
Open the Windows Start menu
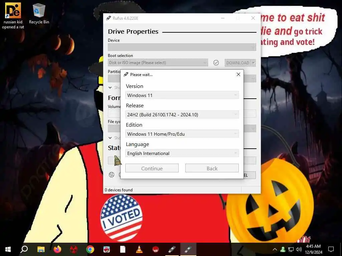click(8, 249)
